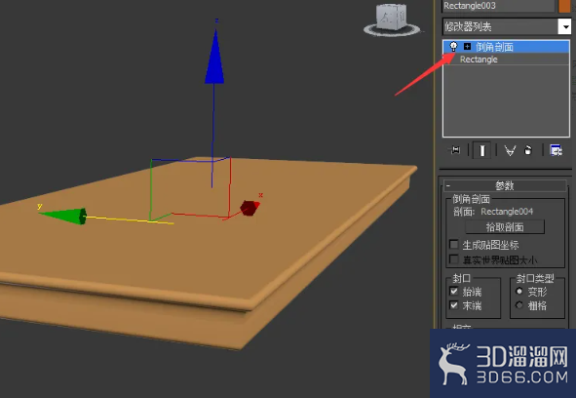
Task: Collapse the 参数 rollout header
Action: click(505, 185)
